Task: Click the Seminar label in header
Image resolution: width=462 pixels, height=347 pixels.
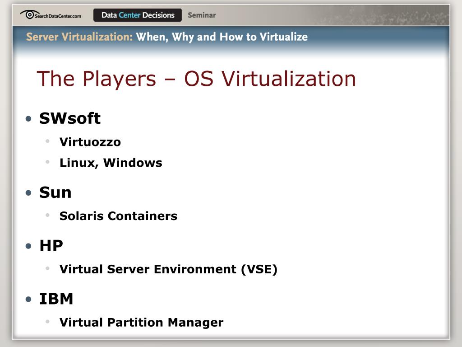Action: coord(202,15)
